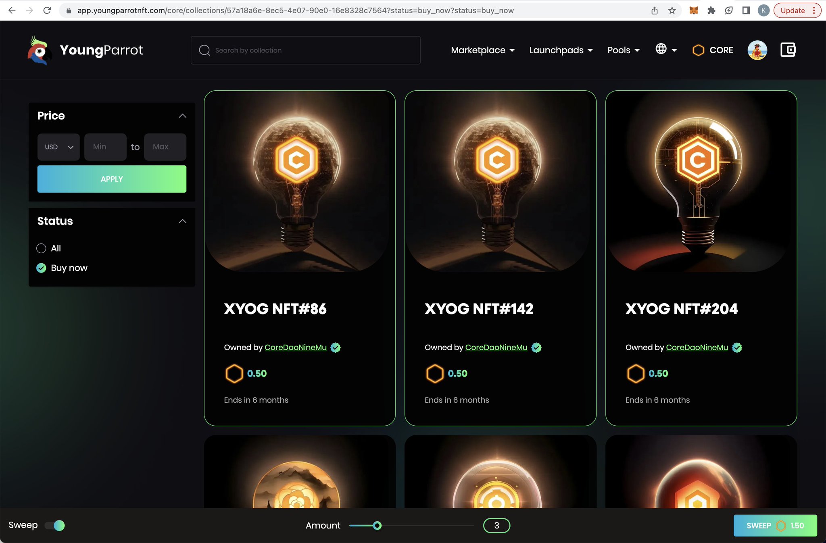
Task: Toggle the Sweep switch off
Action: point(55,525)
